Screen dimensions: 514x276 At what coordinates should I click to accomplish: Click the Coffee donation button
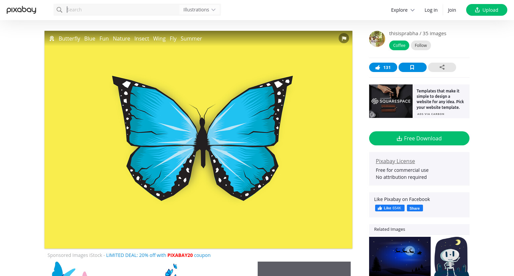(399, 45)
